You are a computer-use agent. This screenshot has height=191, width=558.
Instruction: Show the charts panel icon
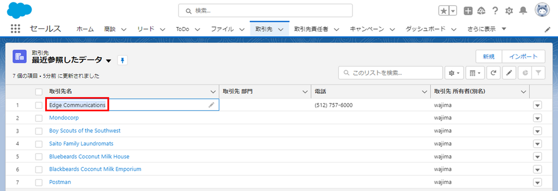[525, 73]
